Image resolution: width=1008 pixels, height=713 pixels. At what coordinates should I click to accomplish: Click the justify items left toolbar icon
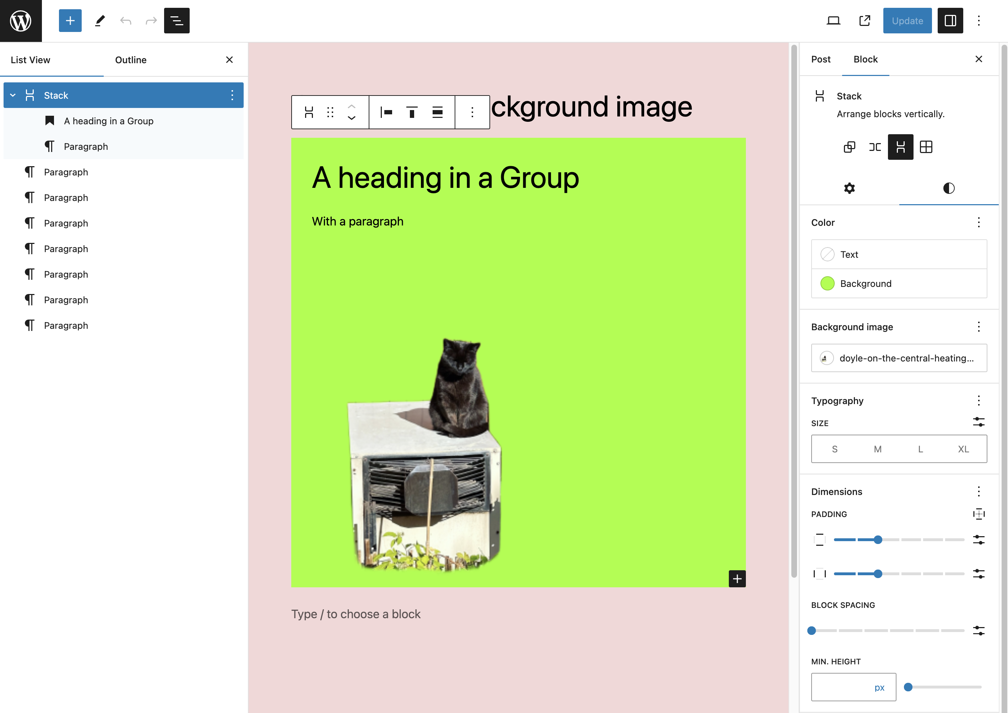pos(386,113)
